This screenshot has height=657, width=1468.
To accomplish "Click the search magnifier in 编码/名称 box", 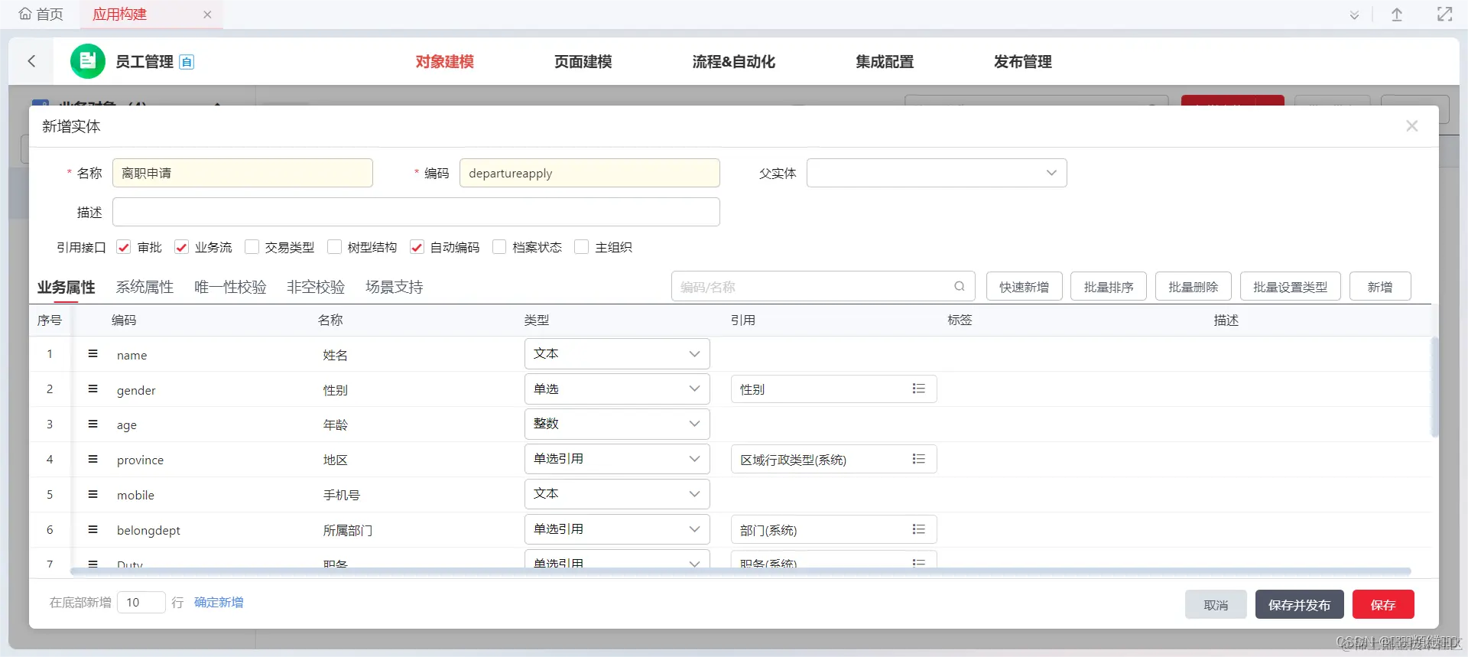I will (960, 287).
